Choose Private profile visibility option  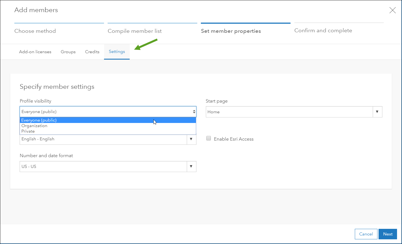point(28,131)
